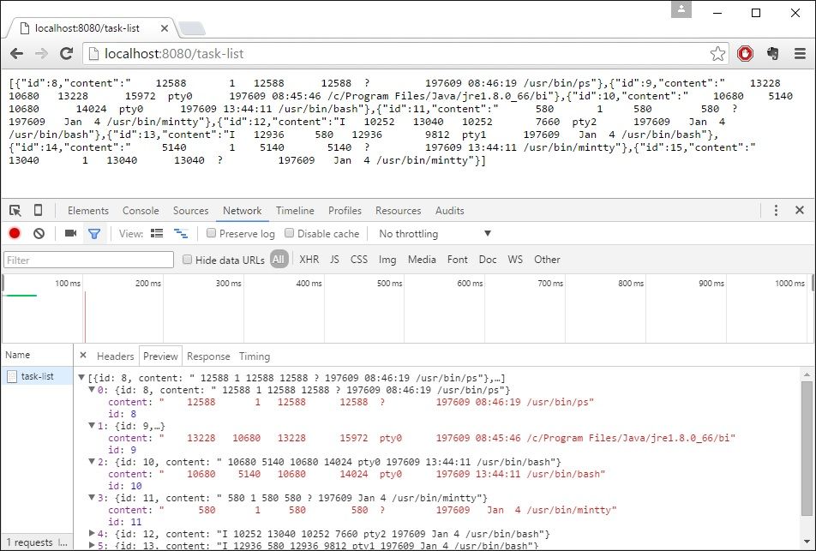The image size is (816, 551).
Task: Clear the network log
Action: tap(39, 234)
